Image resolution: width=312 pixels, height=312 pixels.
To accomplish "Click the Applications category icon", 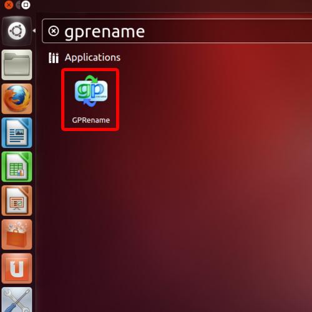I will [54, 57].
